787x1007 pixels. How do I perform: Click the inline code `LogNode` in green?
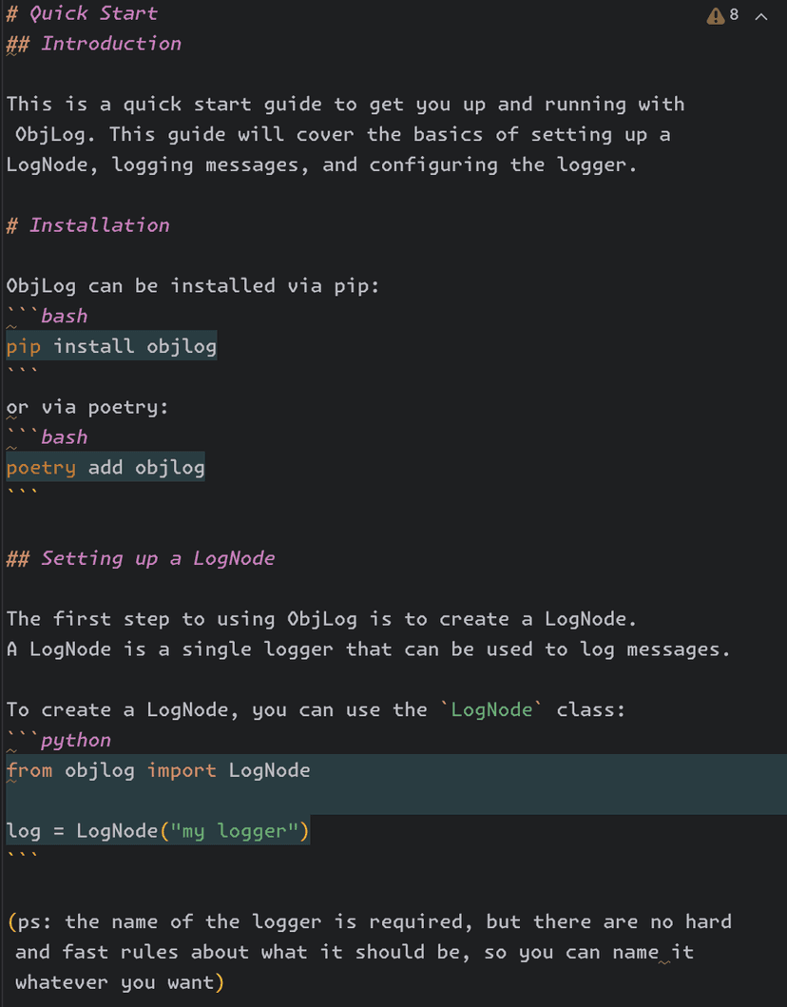pyautogui.click(x=491, y=710)
